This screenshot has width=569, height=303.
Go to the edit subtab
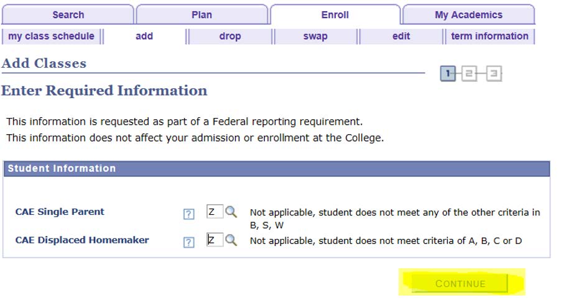point(401,36)
